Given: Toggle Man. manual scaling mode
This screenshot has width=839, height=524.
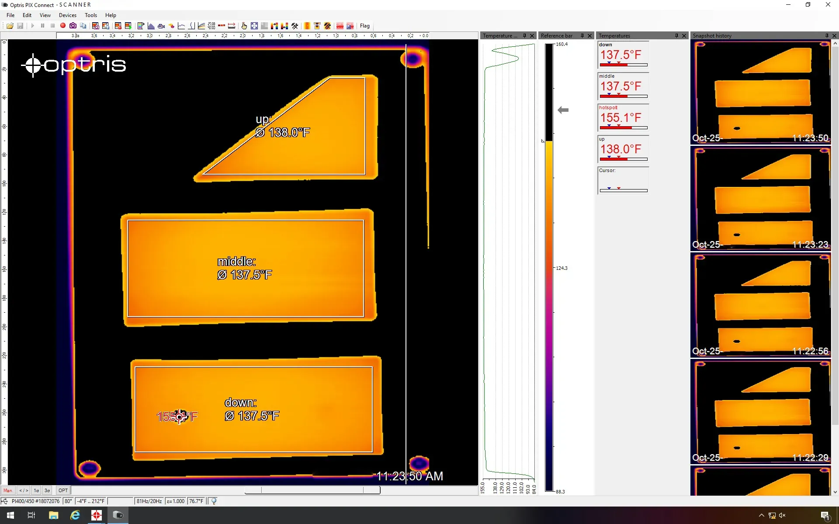Looking at the screenshot, I should coord(8,490).
